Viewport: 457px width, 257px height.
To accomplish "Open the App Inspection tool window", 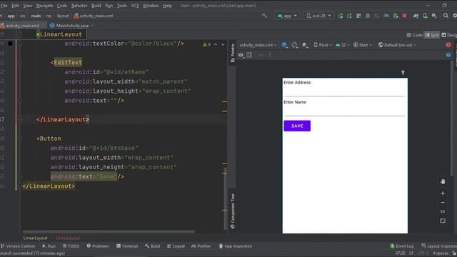I will coord(236,246).
